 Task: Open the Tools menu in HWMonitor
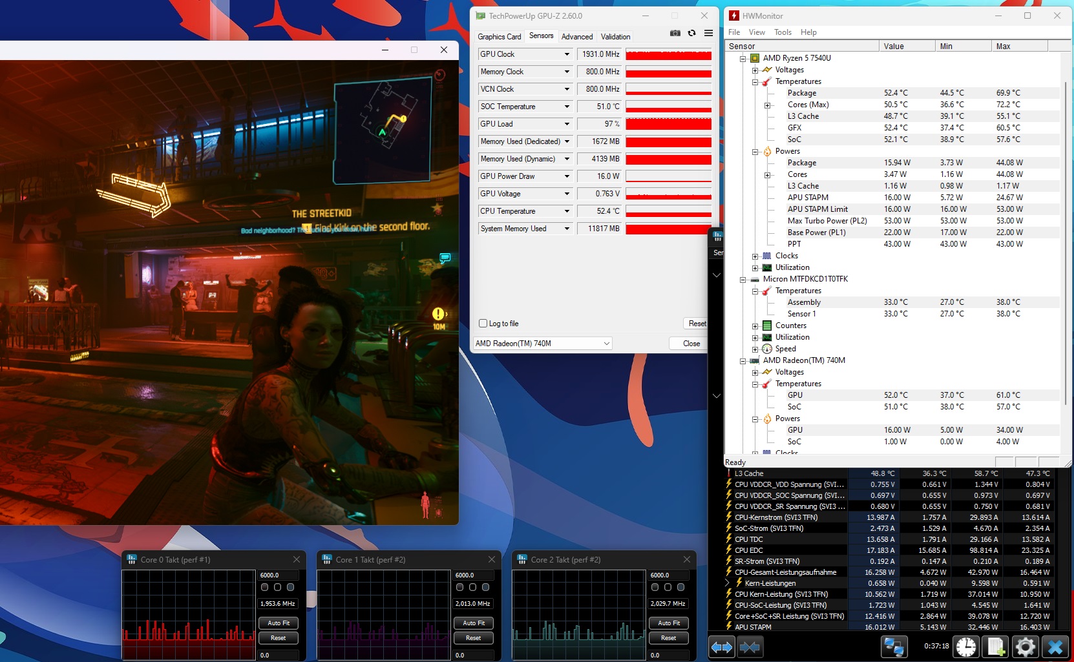coord(783,32)
